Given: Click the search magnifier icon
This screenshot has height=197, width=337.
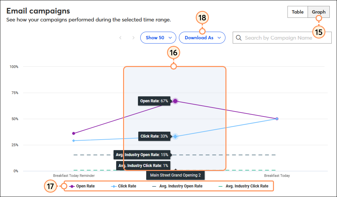Looking at the screenshot, I should pos(239,38).
